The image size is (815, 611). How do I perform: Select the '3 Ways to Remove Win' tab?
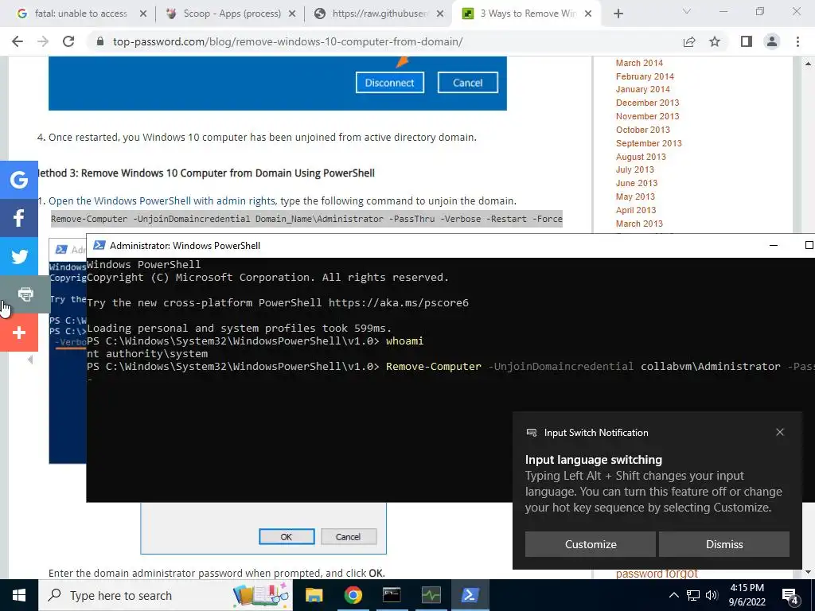pyautogui.click(x=528, y=14)
